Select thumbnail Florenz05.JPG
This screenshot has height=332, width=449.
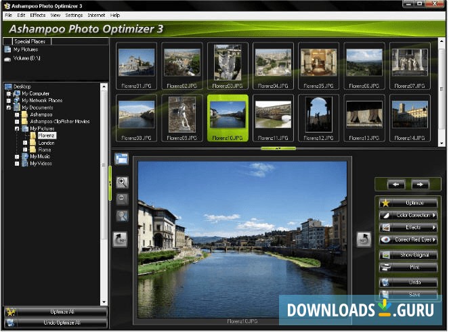pos(318,66)
